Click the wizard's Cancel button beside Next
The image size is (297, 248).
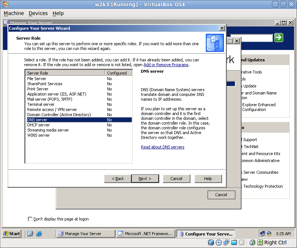pos(176,179)
